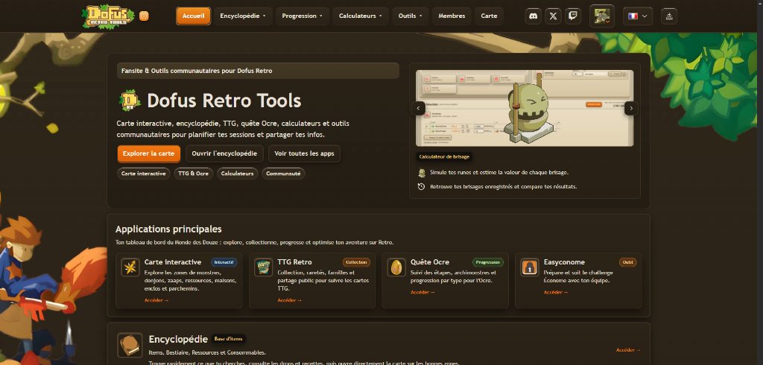Click the Dofus Retro Tools logo
This screenshot has height=365, width=763.
(x=107, y=16)
